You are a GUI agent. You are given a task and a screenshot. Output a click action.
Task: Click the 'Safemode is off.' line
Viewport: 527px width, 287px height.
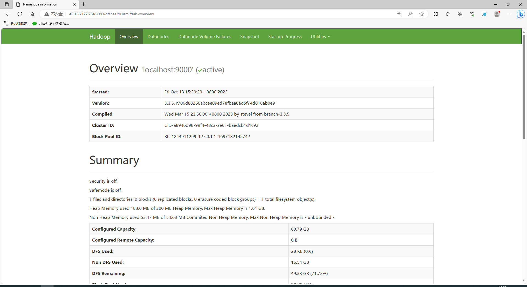point(105,190)
